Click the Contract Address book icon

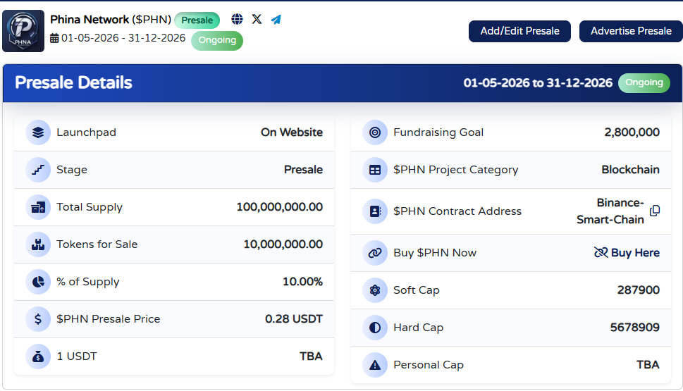coord(374,211)
